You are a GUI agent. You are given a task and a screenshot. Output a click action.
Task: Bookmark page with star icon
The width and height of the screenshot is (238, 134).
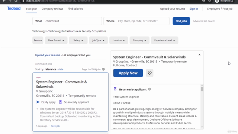[x=209, y=1]
